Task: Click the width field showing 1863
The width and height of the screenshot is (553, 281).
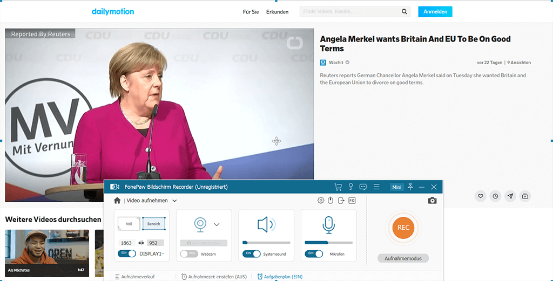Action: coord(126,243)
